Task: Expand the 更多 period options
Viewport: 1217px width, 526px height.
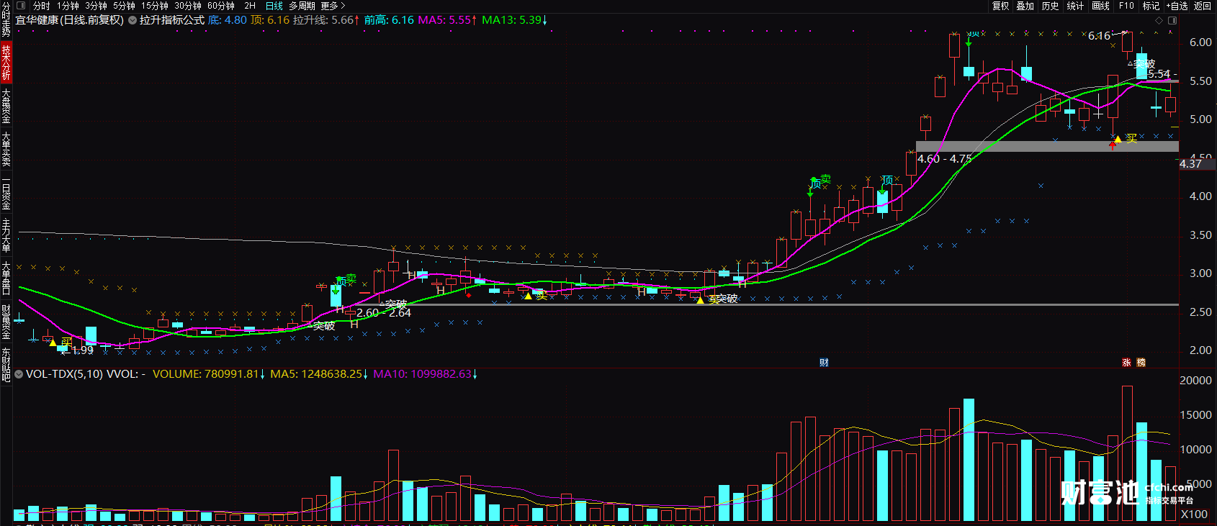Action: click(x=333, y=6)
